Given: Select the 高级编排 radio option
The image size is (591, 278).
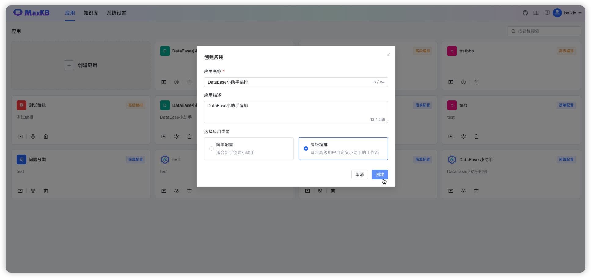Looking at the screenshot, I should [306, 149].
